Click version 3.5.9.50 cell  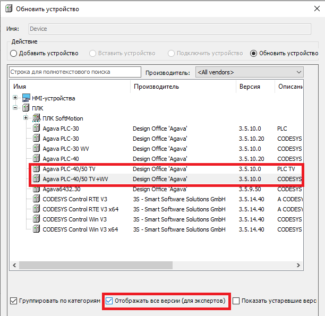coord(250,189)
